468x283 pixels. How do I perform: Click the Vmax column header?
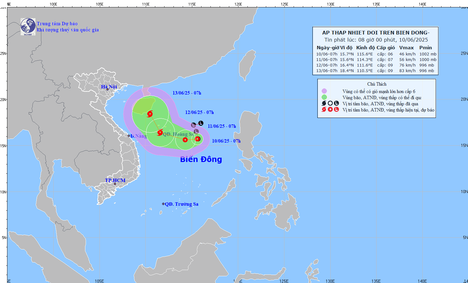tap(406, 48)
